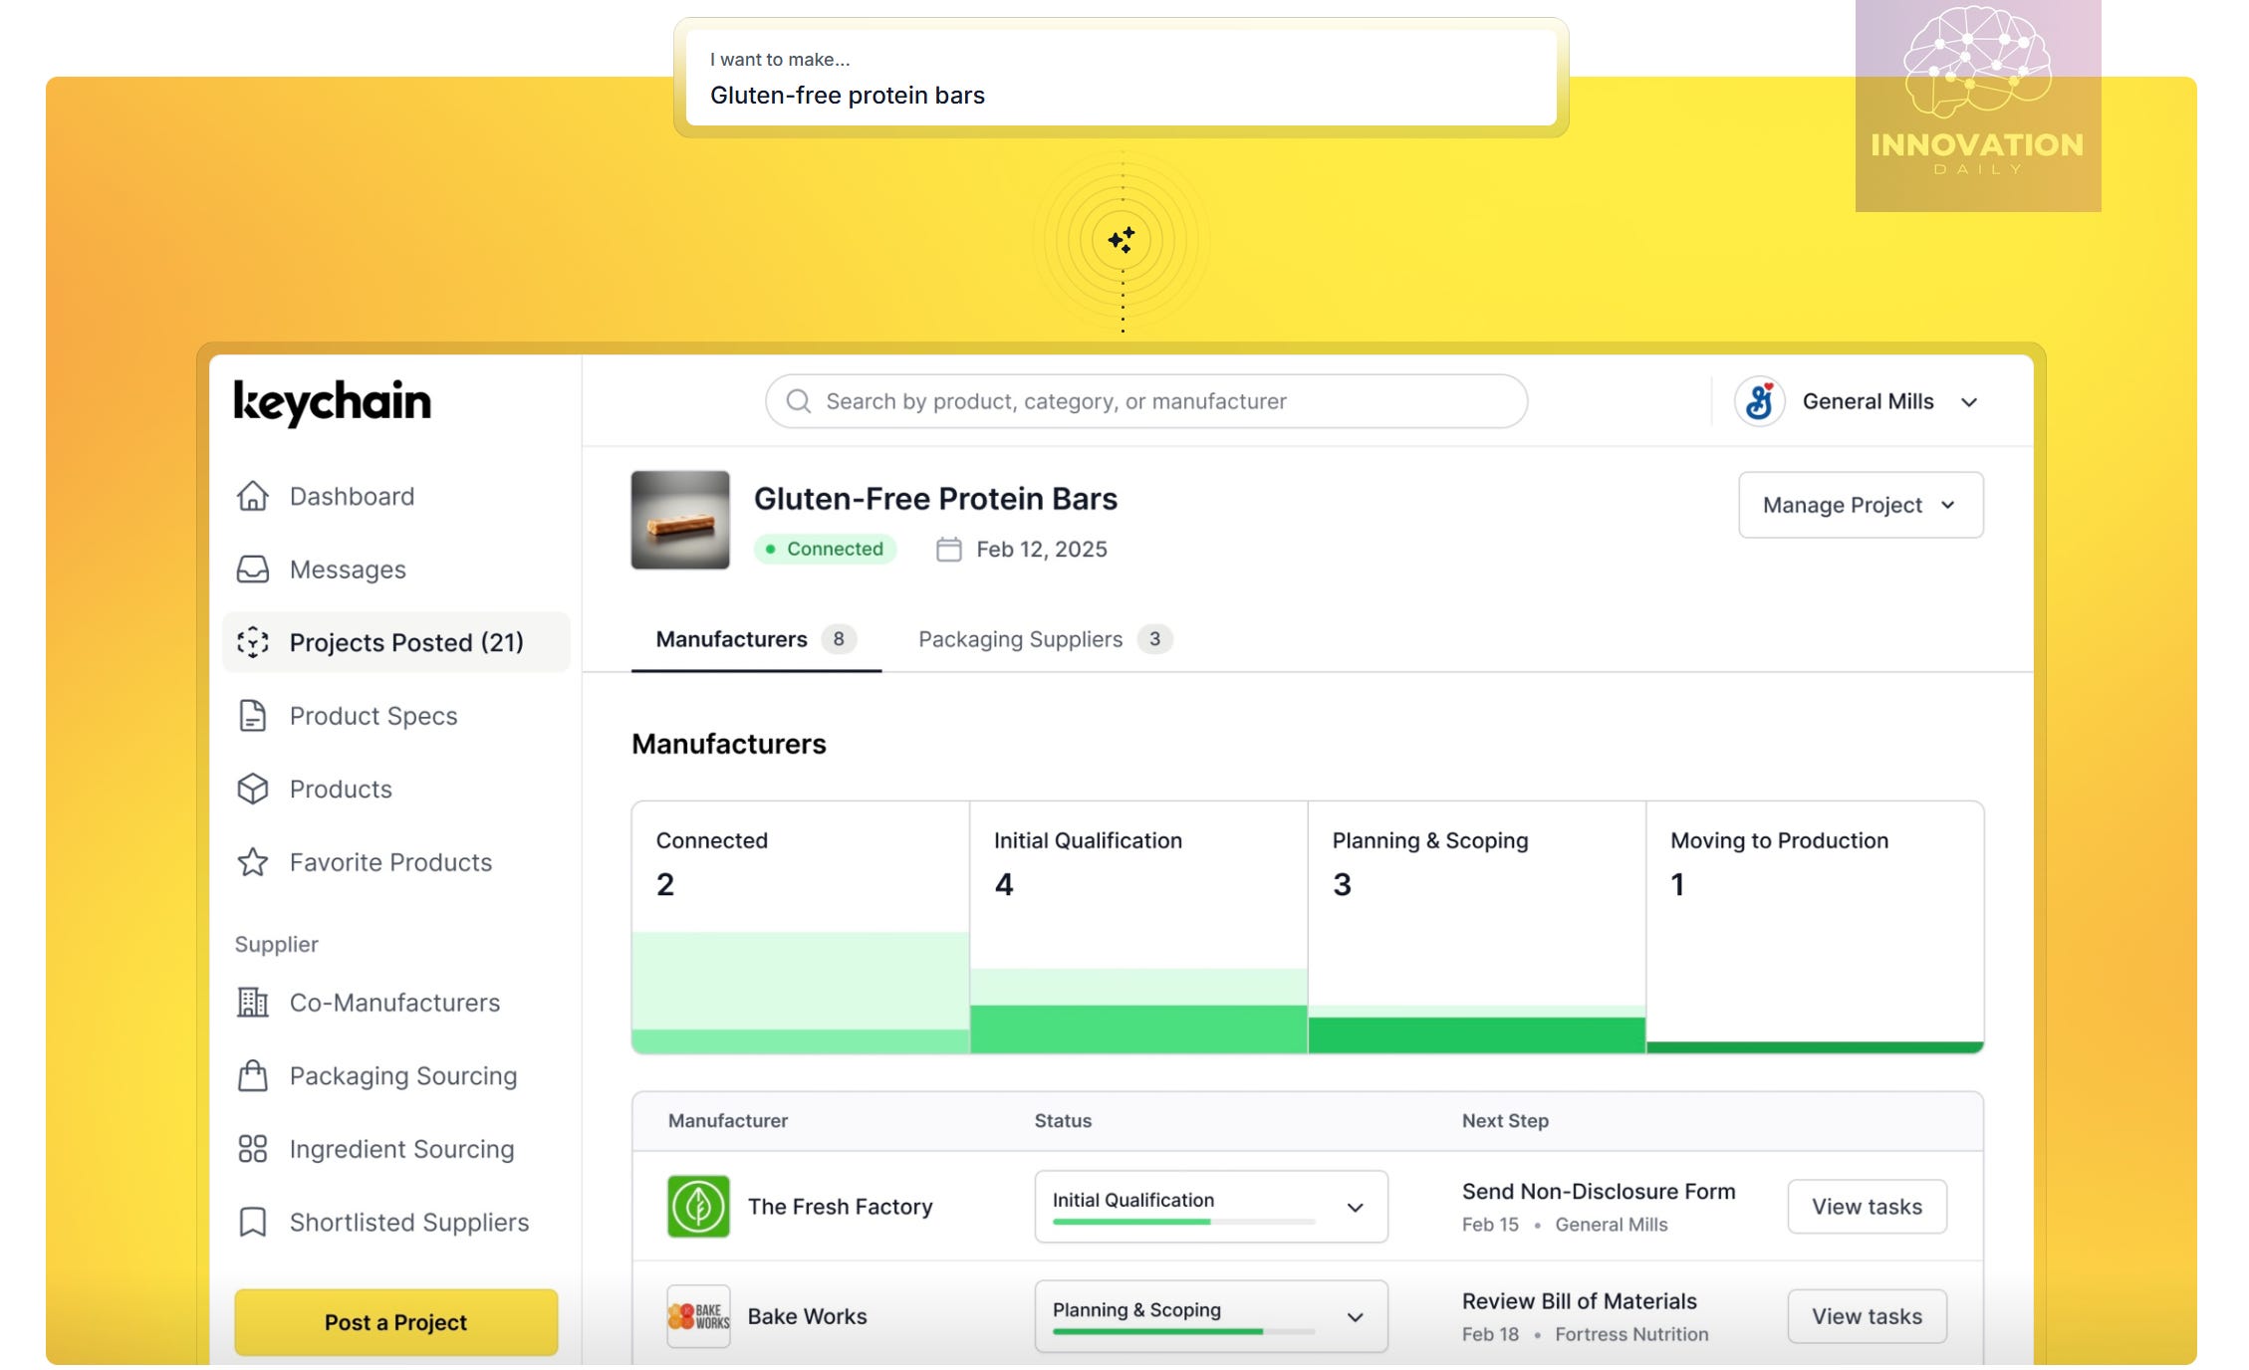The height and width of the screenshot is (1370, 2249).
Task: Click the sparkle AI icon
Action: point(1122,240)
